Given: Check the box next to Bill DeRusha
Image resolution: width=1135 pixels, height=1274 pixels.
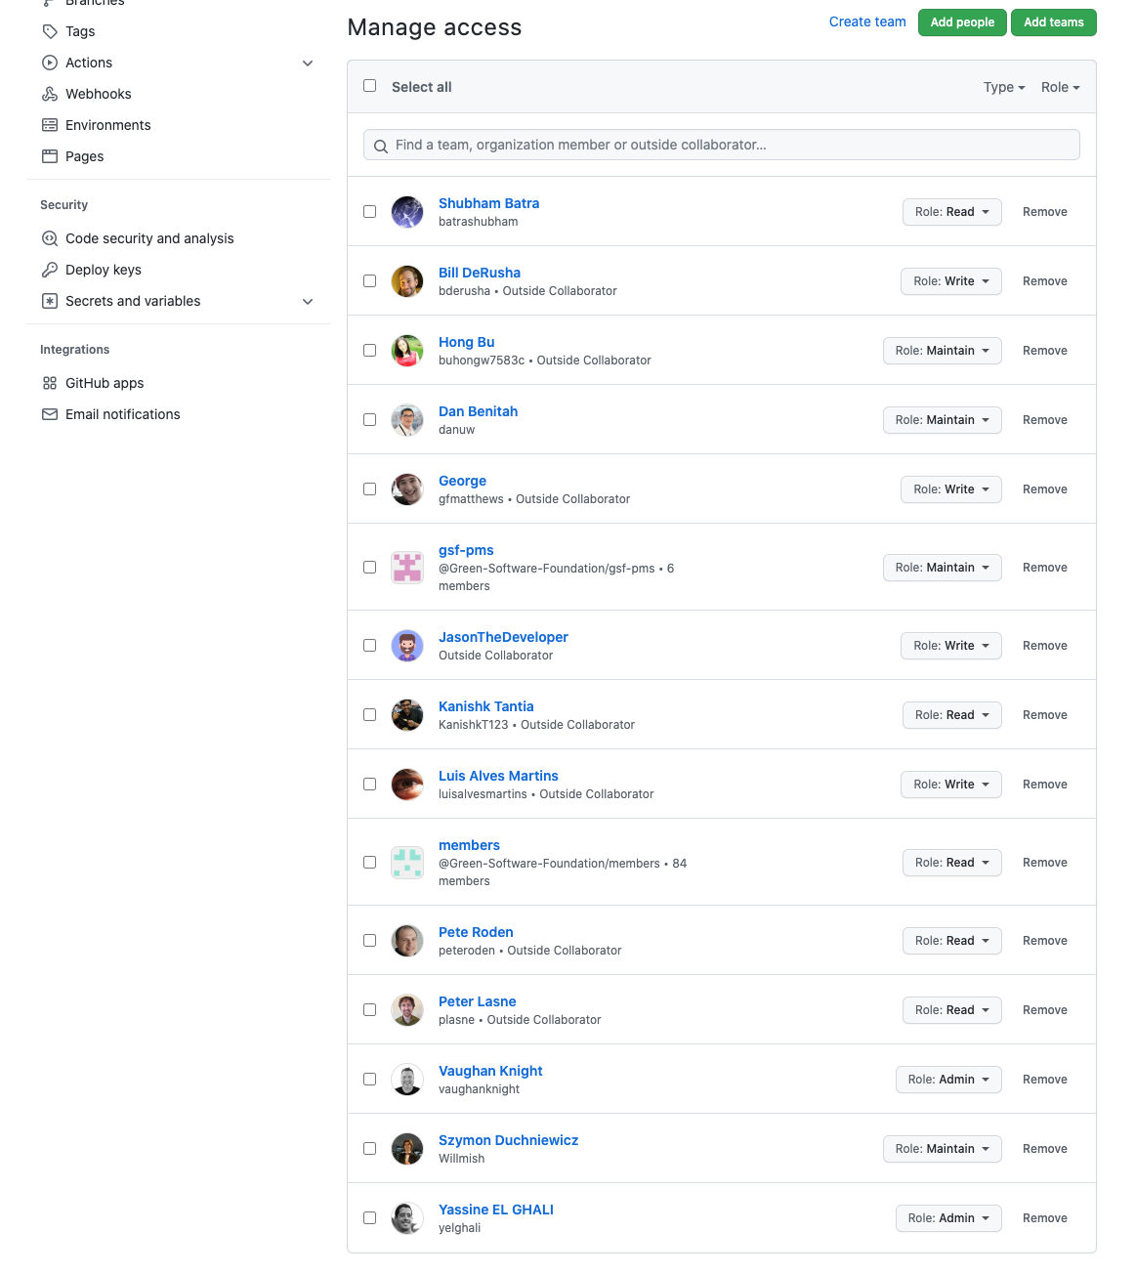Looking at the screenshot, I should 369,280.
